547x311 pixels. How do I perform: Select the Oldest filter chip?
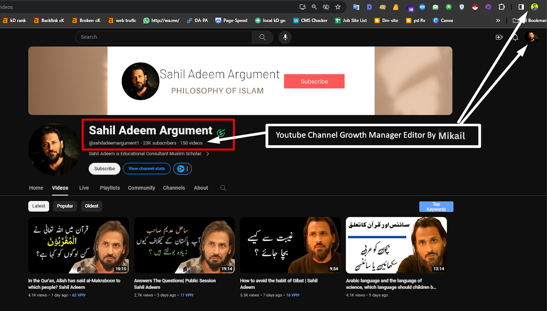[x=91, y=206]
